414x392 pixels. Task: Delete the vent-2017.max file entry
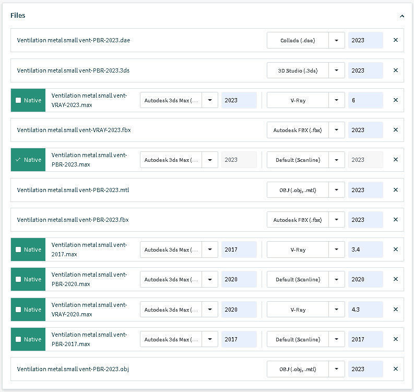pos(395,250)
